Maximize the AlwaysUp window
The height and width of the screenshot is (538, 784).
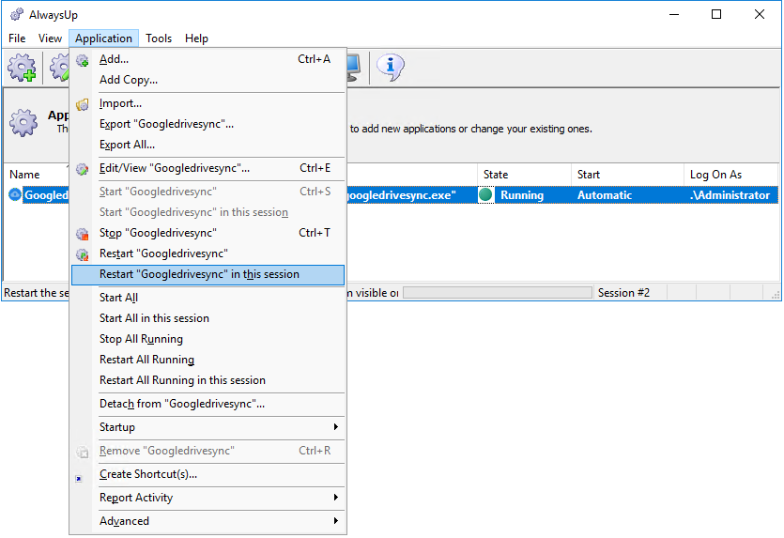point(716,14)
